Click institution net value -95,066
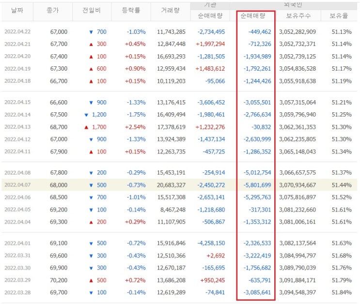Screen dimensions: 360x304 tap(215, 81)
